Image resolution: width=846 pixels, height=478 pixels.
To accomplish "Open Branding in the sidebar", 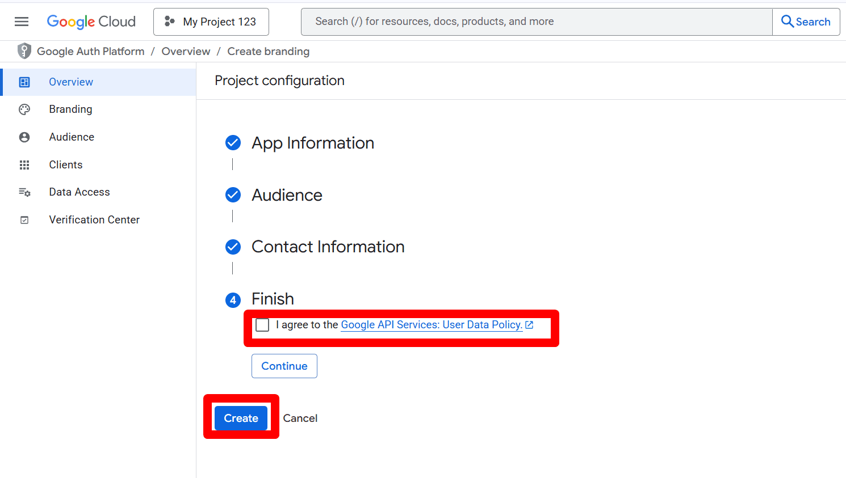I will tap(98, 109).
